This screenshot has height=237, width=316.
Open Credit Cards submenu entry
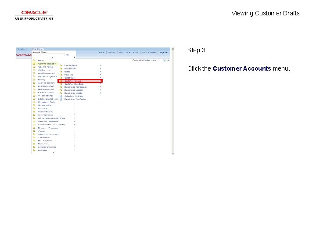pyautogui.click(x=70, y=78)
